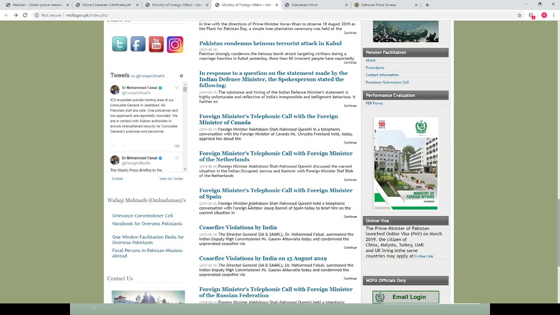Close the Police-Character-Certificate.pdf tab
This screenshot has width=560, height=315.
point(137,5)
